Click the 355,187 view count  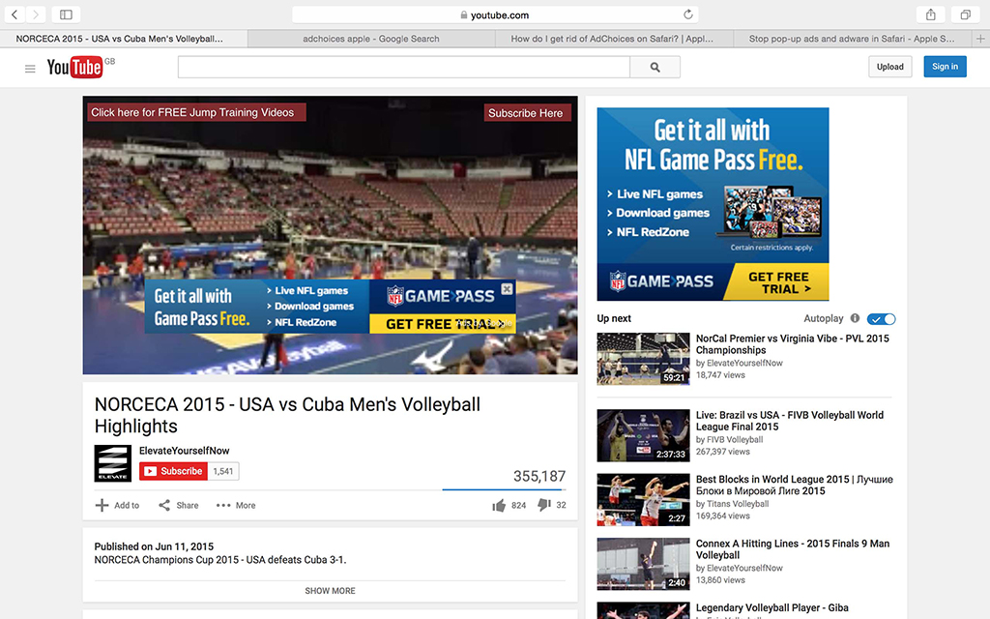click(539, 476)
